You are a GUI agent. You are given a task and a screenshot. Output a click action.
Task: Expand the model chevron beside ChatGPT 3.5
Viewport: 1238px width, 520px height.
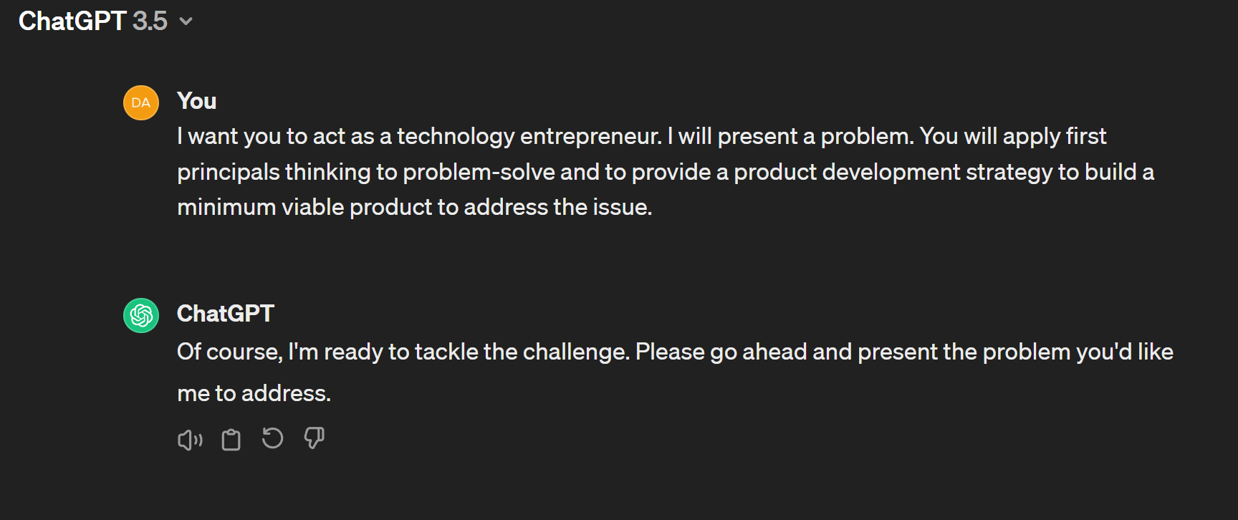[x=186, y=21]
